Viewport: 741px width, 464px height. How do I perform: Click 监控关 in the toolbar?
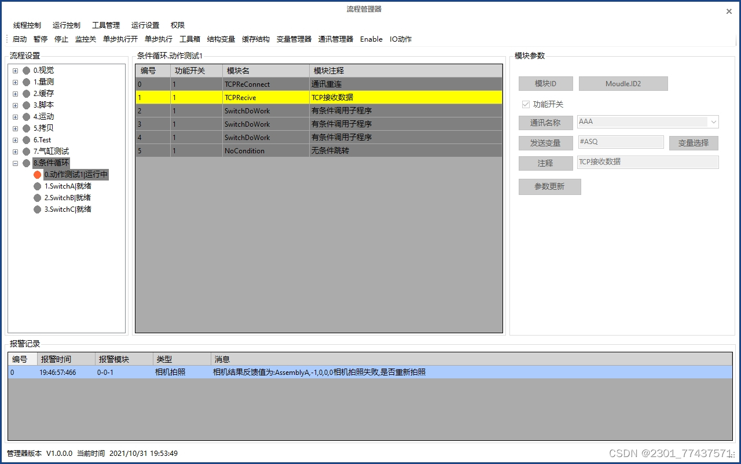tap(86, 39)
